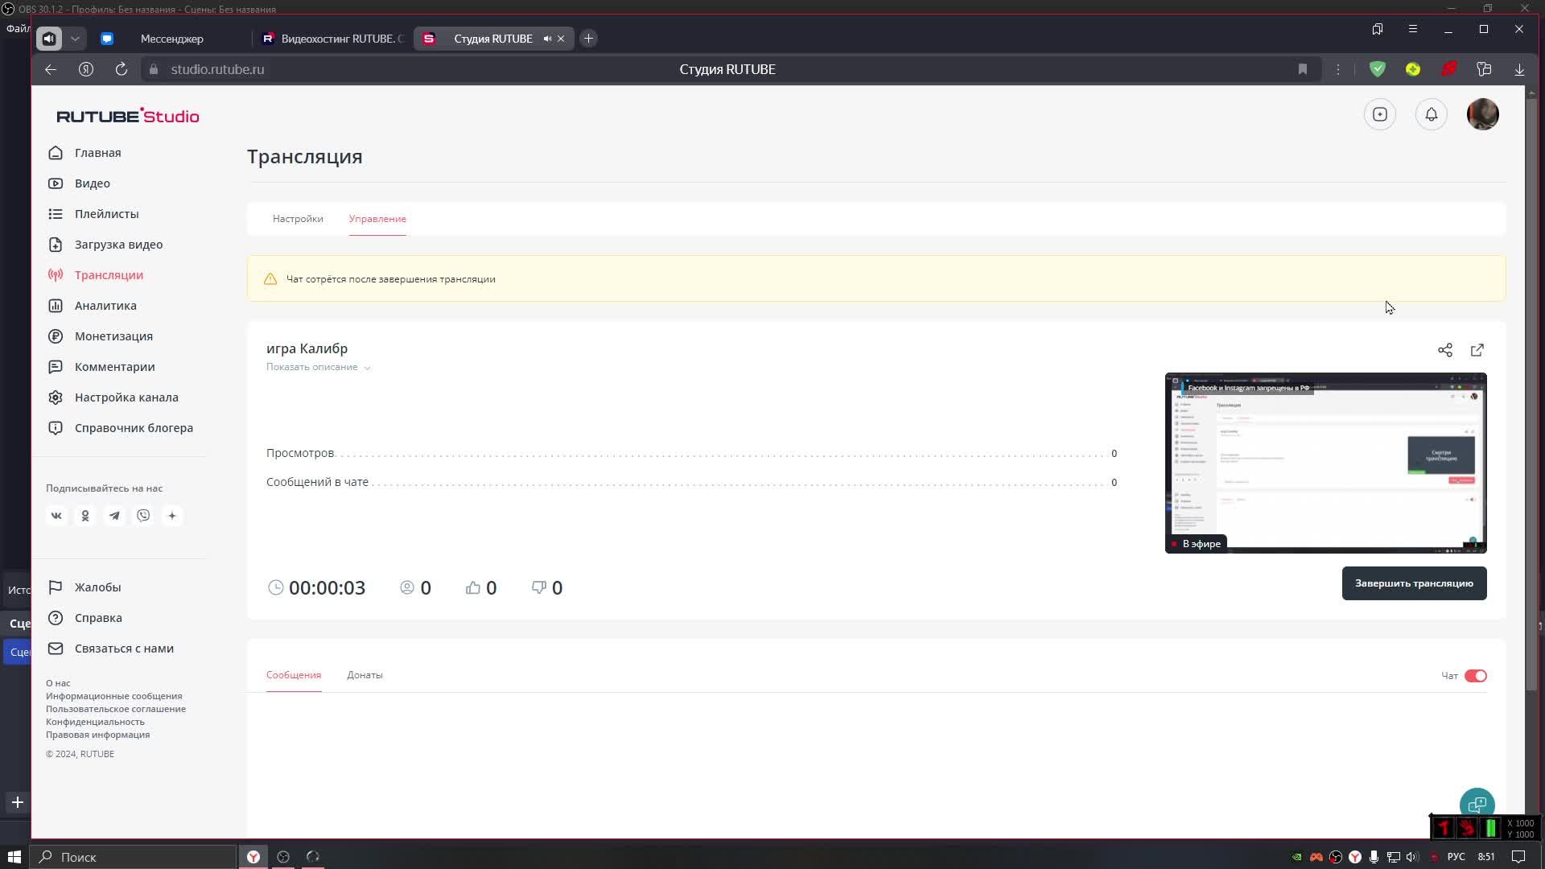Open the user avatar menu

click(1483, 114)
